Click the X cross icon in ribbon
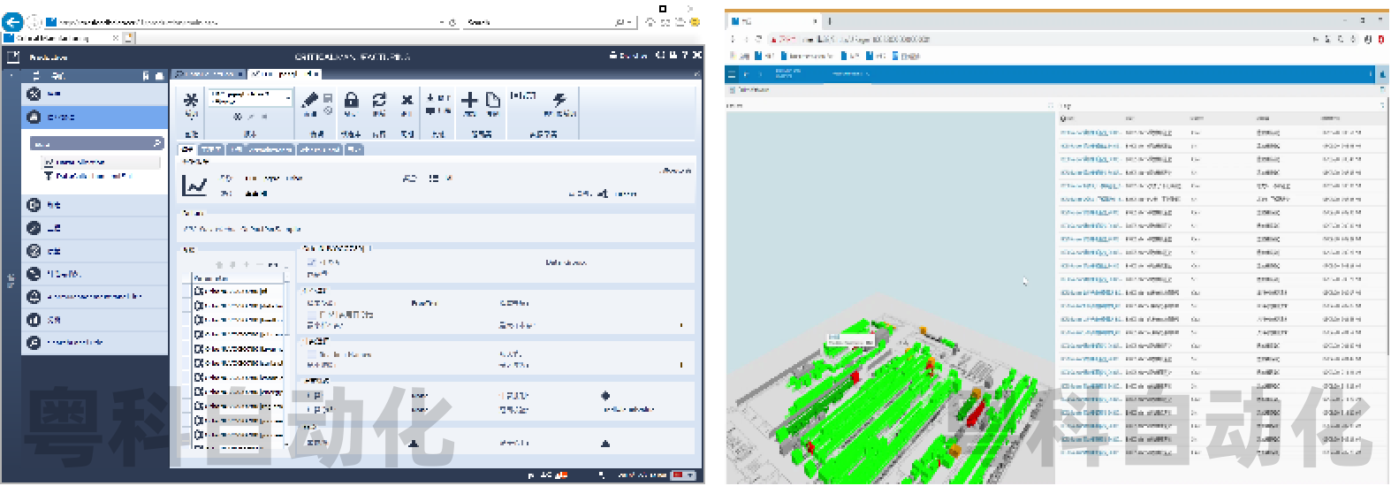 click(x=407, y=100)
